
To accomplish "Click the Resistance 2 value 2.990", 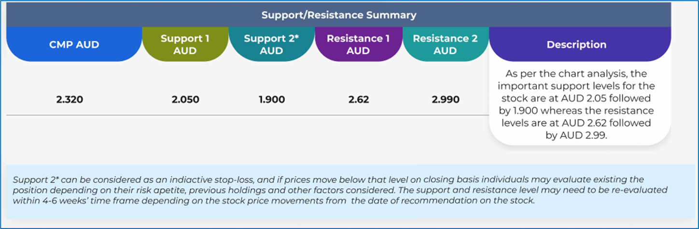I will pyautogui.click(x=445, y=100).
